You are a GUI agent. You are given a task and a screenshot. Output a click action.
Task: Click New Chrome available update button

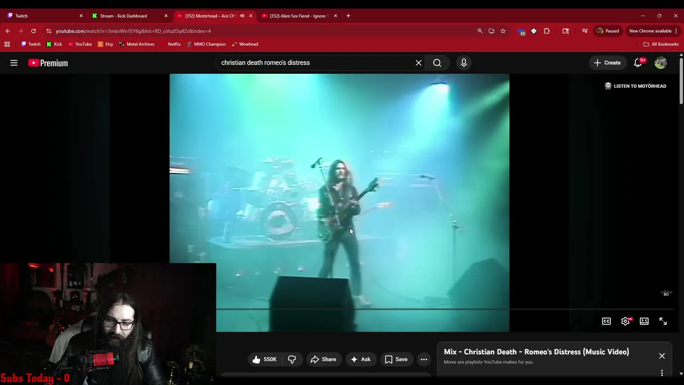pyautogui.click(x=650, y=31)
